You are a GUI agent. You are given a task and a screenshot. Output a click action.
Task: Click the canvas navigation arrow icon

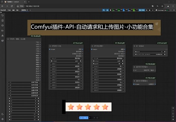(173, 117)
